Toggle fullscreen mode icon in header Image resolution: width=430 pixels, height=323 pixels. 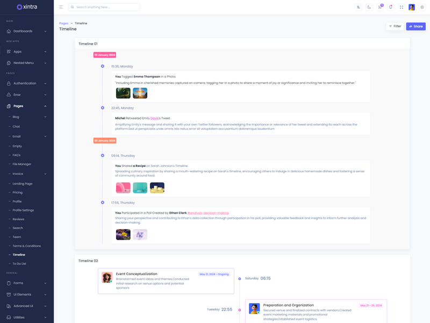pyautogui.click(x=401, y=7)
